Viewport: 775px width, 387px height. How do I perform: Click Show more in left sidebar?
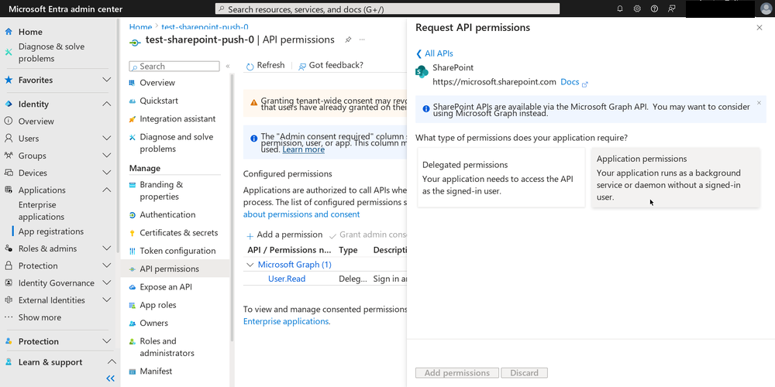tap(40, 317)
